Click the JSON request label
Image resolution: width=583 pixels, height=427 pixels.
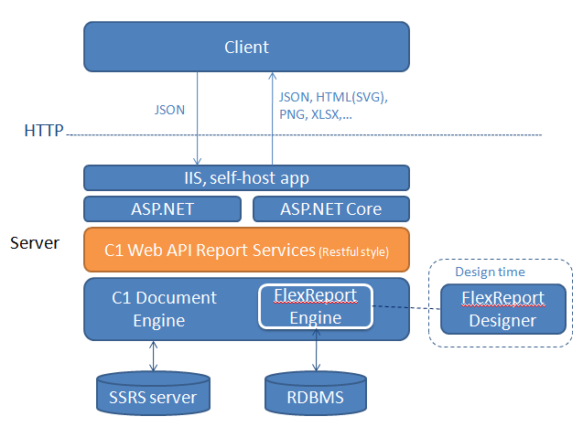pyautogui.click(x=169, y=110)
